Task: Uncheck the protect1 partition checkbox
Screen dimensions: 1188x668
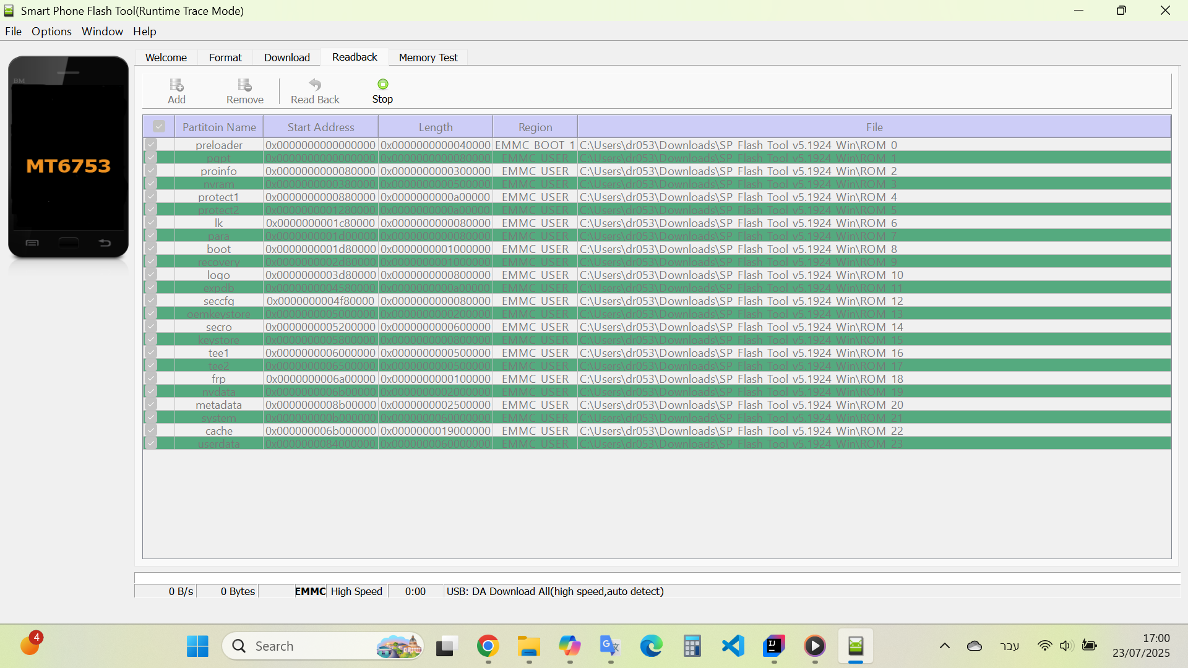Action: point(150,196)
